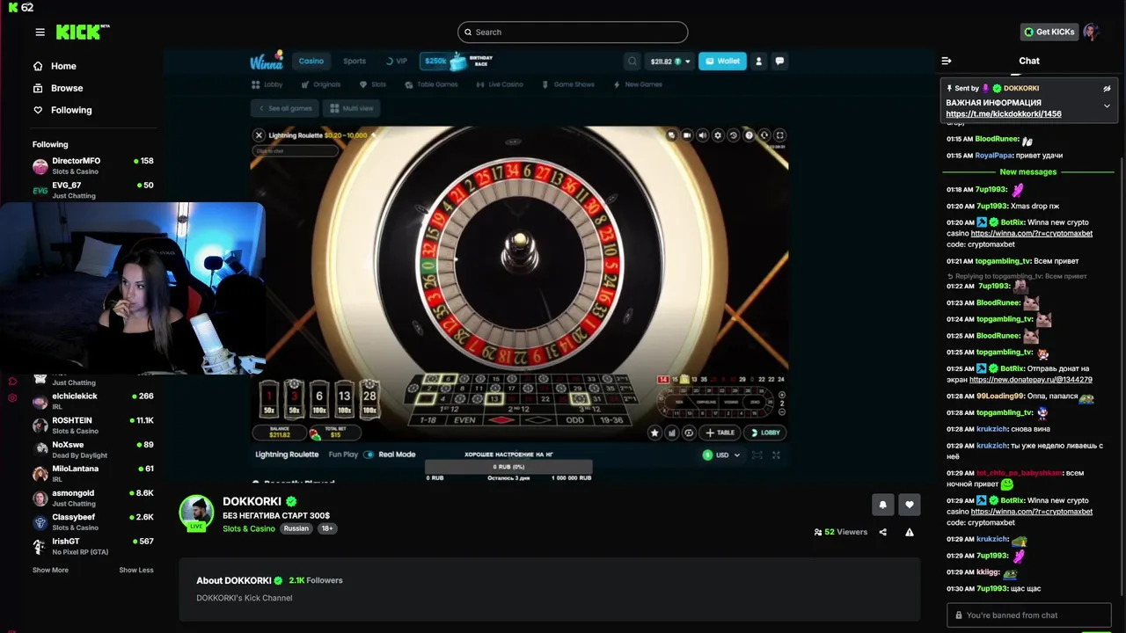Click the autoplay loop icon
Screen dimensions: 1126x633
tap(689, 433)
